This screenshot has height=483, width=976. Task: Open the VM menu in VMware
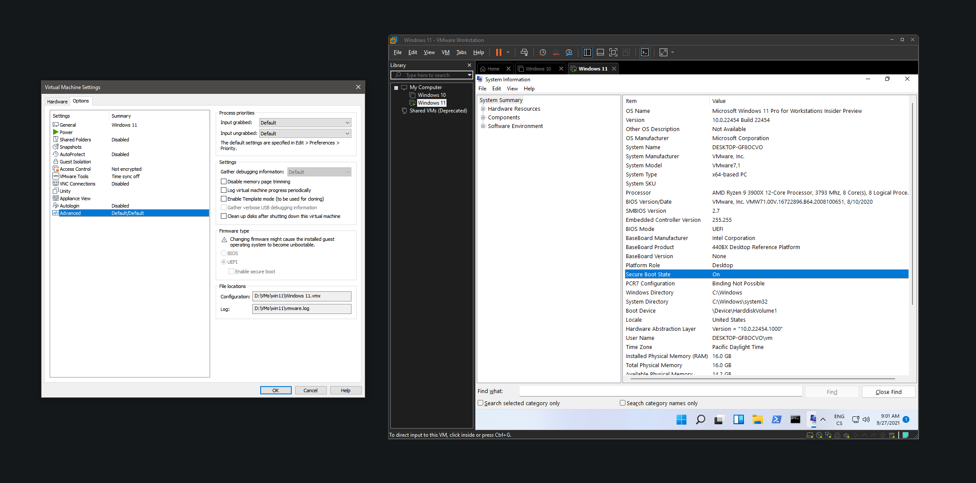tap(445, 52)
